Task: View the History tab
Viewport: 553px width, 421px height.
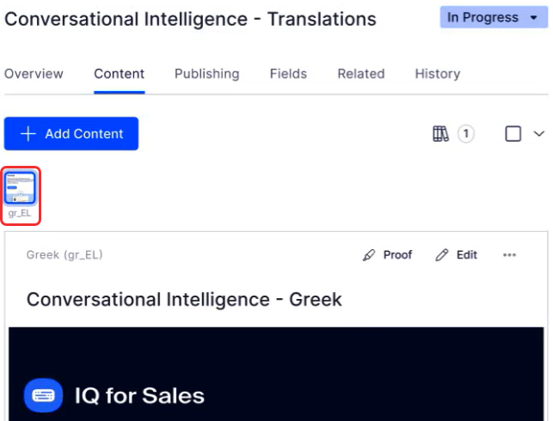Action: click(x=437, y=74)
